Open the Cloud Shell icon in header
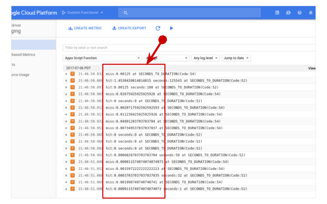 coord(277,13)
